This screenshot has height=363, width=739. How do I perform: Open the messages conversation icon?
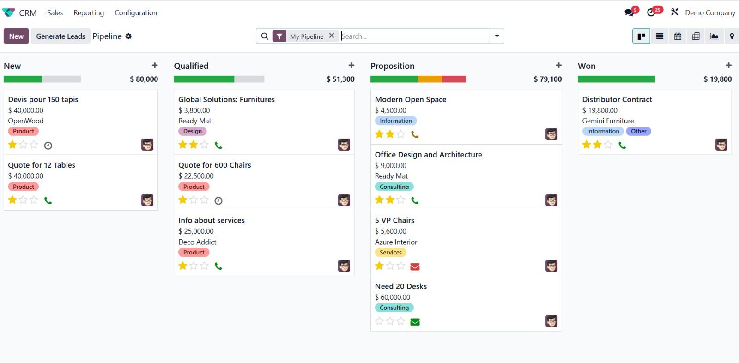[x=629, y=12]
